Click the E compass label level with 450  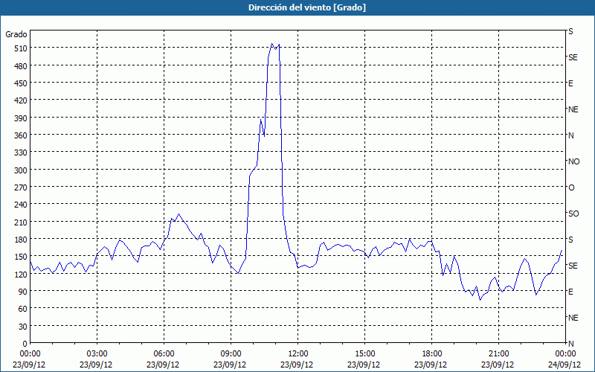tap(570, 83)
